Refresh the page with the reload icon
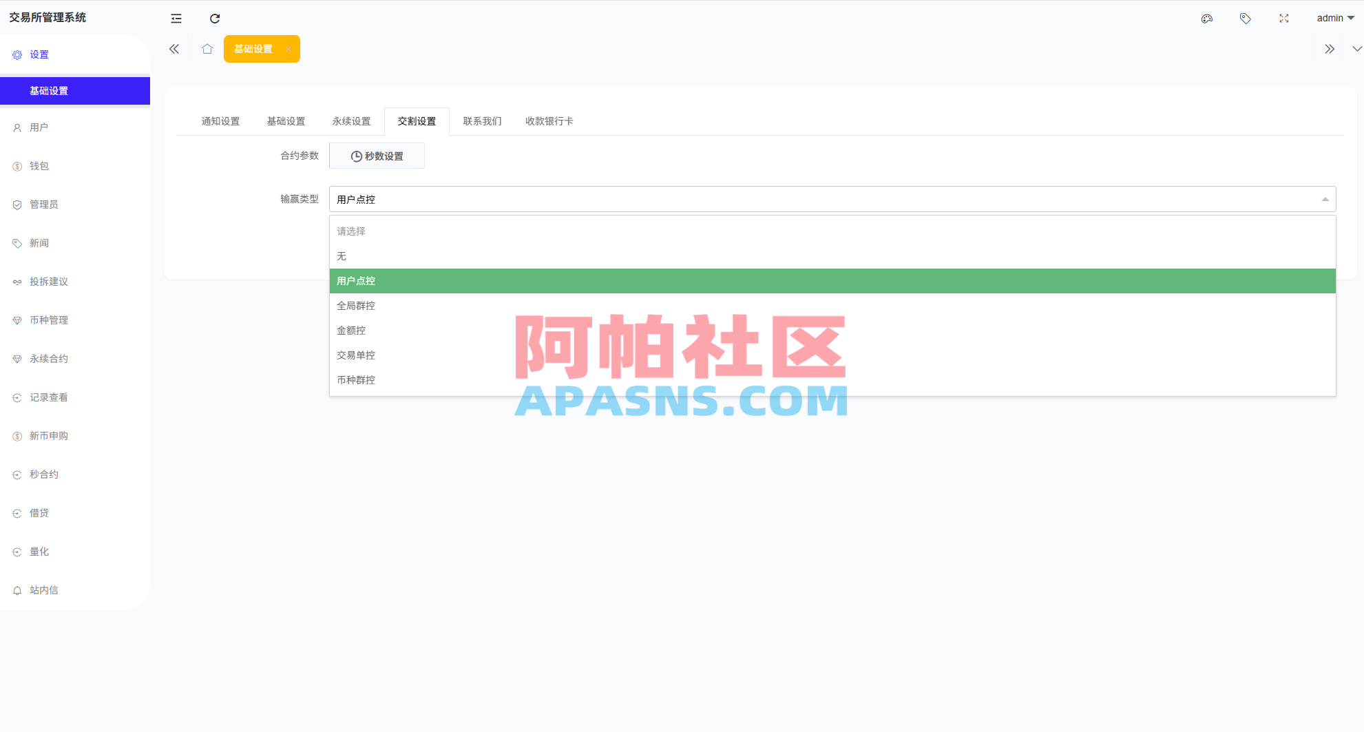Screen dimensions: 1364x732 pos(215,19)
